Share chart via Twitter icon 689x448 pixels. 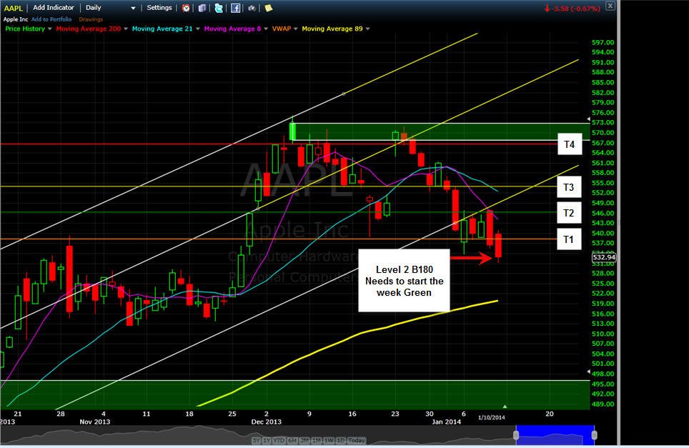click(x=219, y=8)
